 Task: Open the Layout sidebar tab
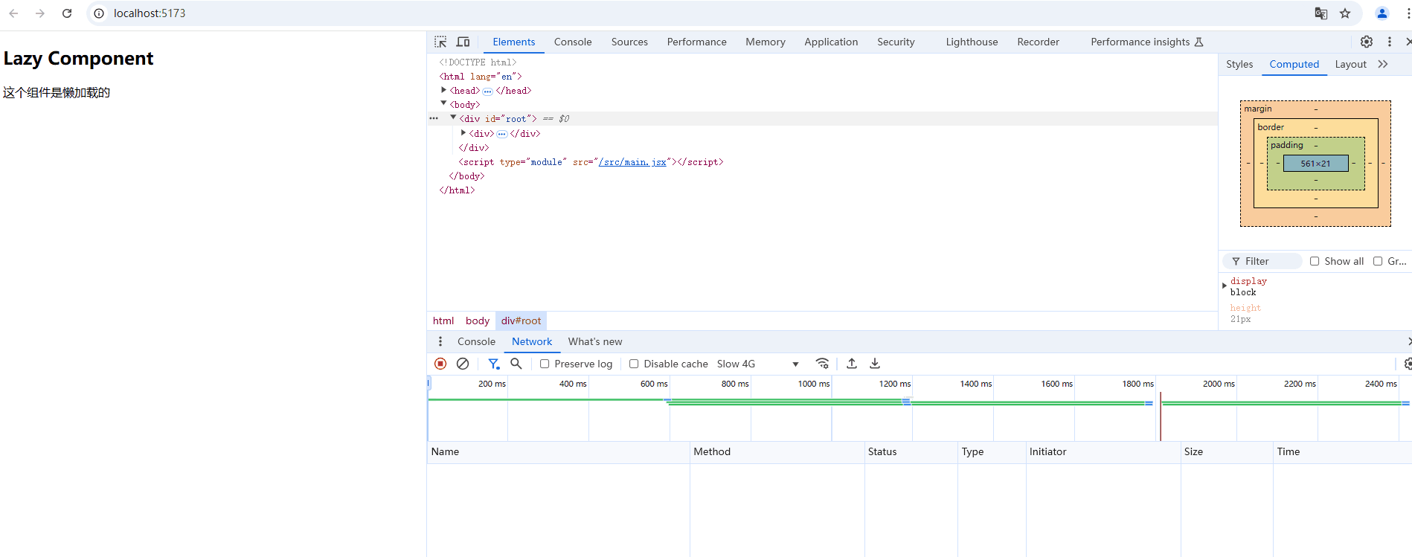click(1350, 65)
